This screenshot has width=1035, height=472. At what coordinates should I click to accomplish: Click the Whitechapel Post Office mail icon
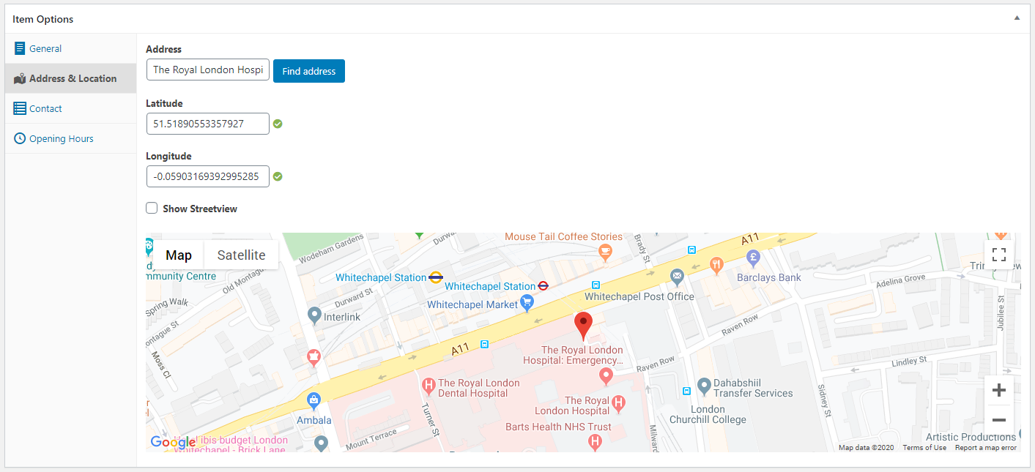(677, 277)
